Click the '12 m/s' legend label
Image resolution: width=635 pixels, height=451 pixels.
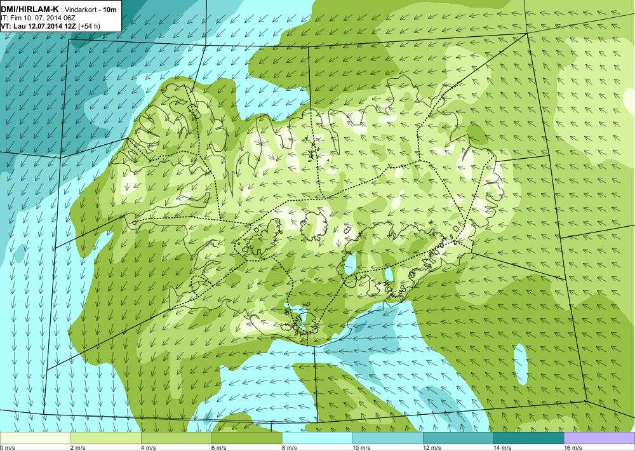pyautogui.click(x=432, y=448)
